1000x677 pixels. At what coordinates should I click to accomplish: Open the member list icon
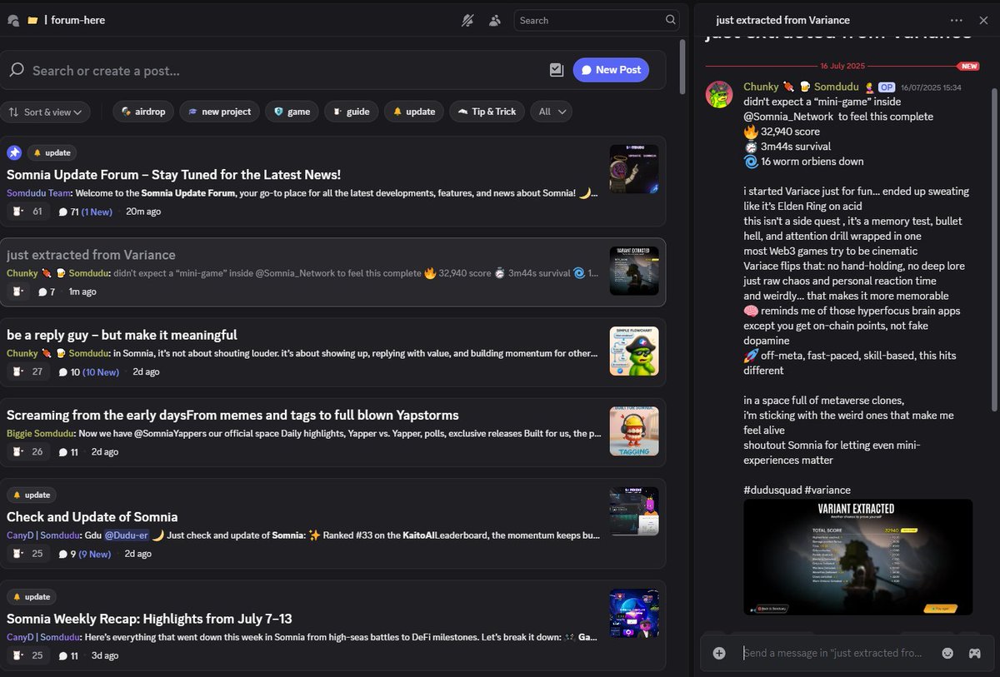pos(495,20)
